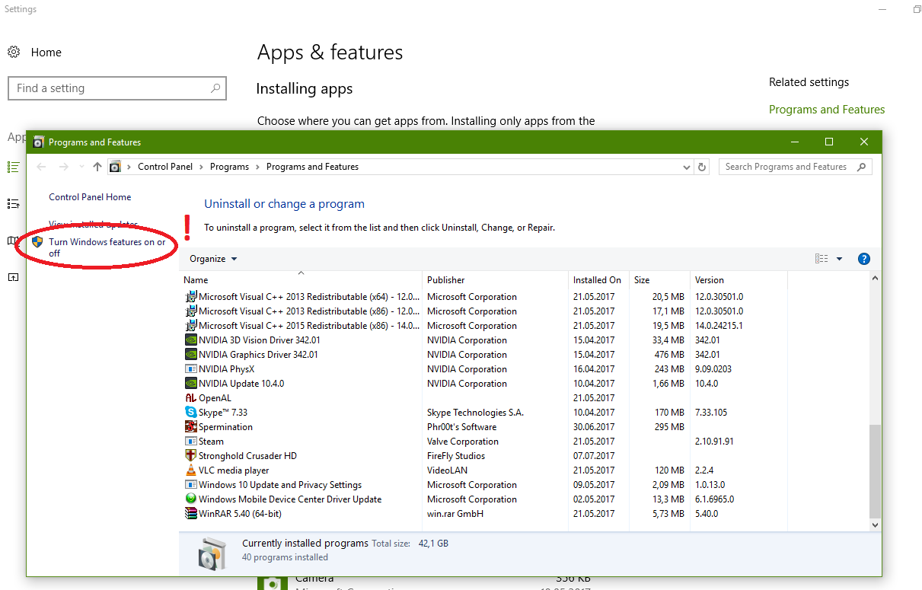Viewport: 922px width, 590px height.
Task: Expand the view options dropdown arrow
Action: point(839,259)
